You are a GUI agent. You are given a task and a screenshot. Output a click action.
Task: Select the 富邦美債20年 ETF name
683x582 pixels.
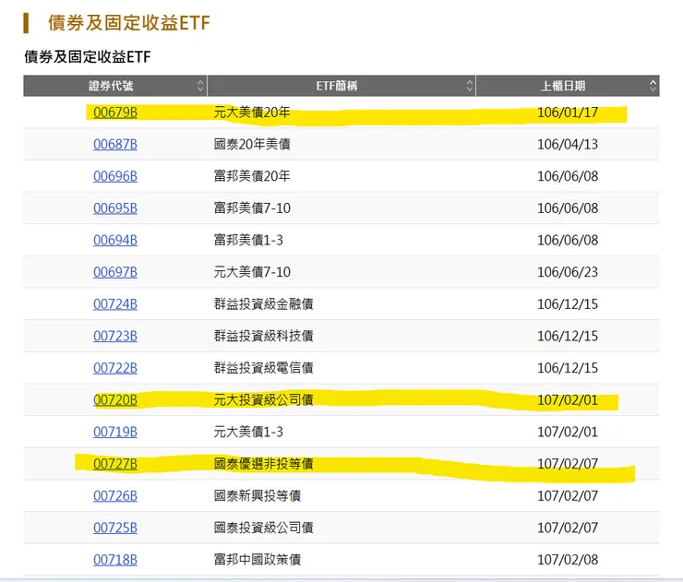pos(252,176)
